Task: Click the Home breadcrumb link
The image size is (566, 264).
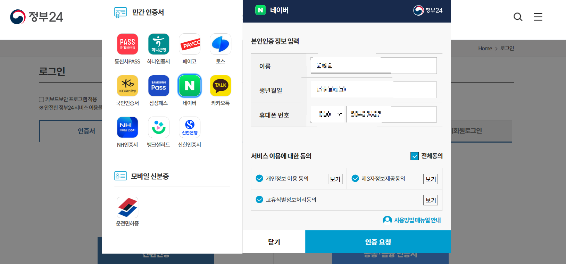Action: [485, 49]
